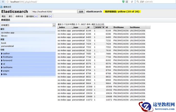Screen dimensions: 176x112
Task: Sort by the _id column header
Action: pos(89,27)
